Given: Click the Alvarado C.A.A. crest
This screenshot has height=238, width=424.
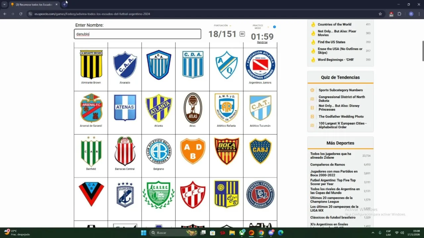Looking at the screenshot, I should tap(125, 65).
